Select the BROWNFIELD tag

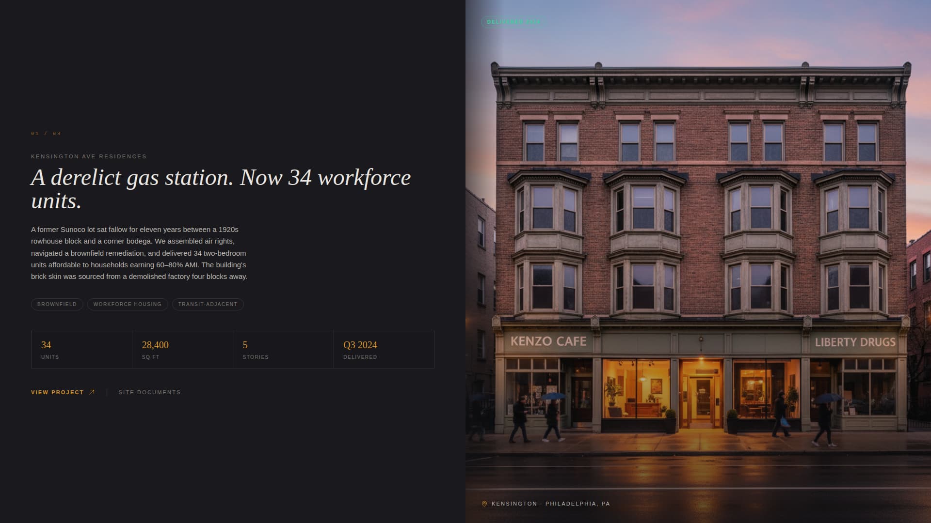[x=57, y=304]
